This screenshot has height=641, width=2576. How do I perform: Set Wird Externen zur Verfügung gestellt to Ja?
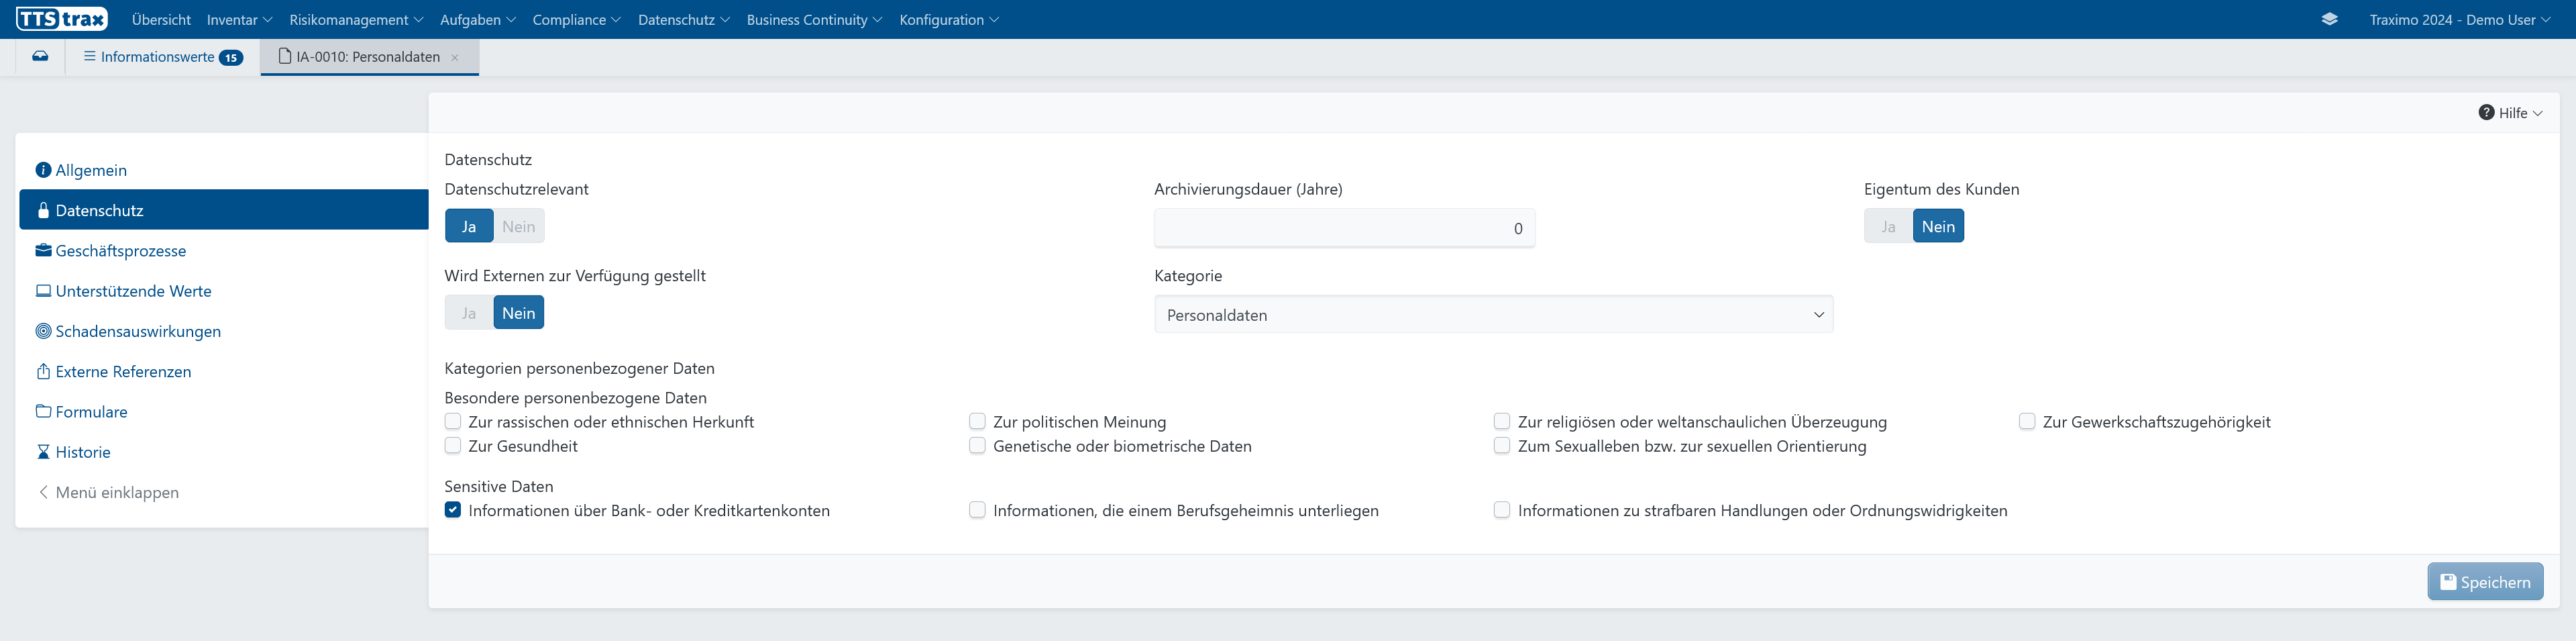469,312
